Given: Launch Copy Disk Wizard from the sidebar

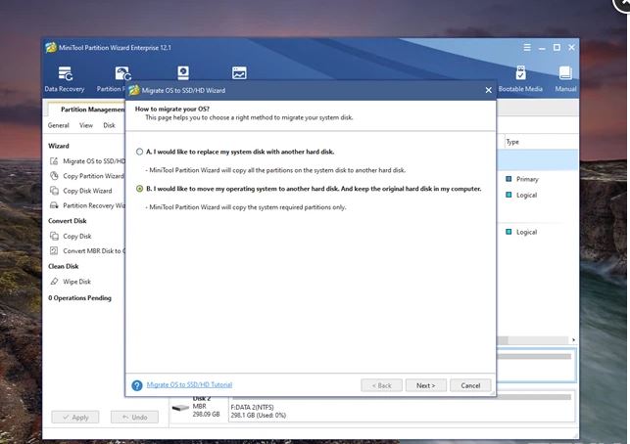Looking at the screenshot, I should pyautogui.click(x=80, y=191).
